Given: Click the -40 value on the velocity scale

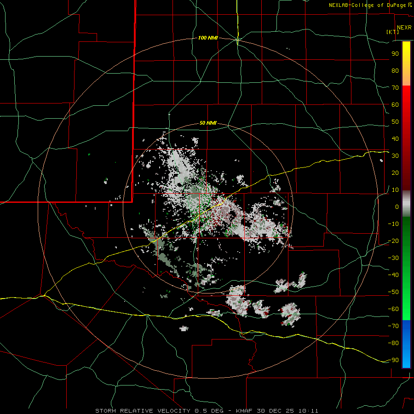Looking at the screenshot, I should (x=393, y=275).
